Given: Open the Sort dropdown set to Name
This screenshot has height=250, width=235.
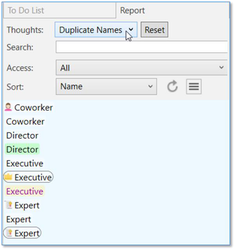Looking at the screenshot, I should (106, 87).
